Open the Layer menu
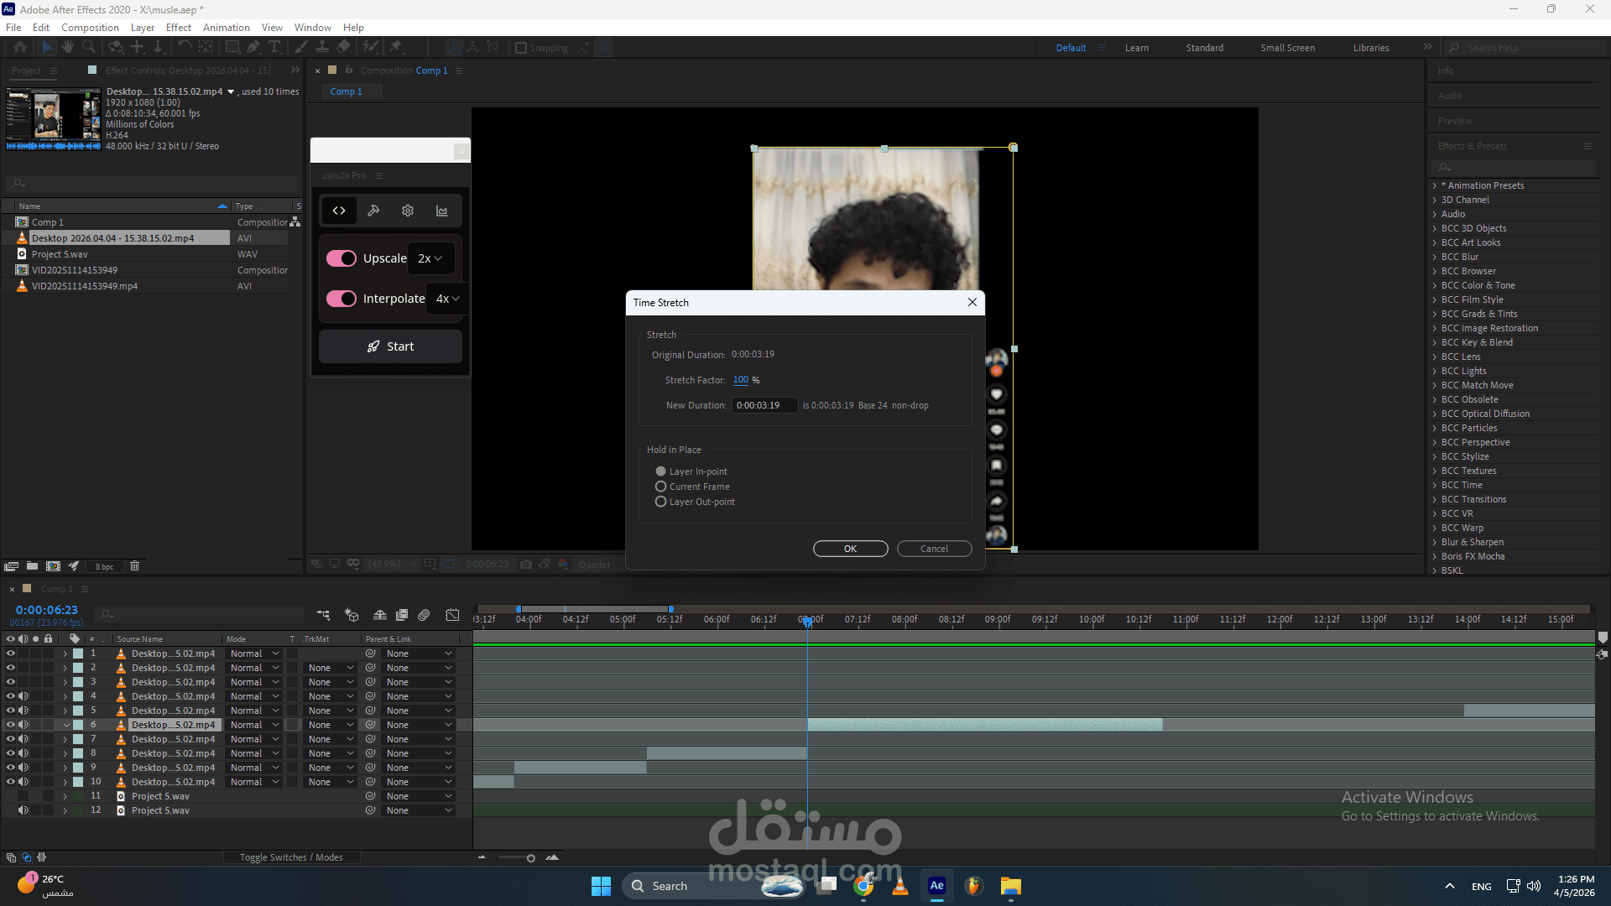The image size is (1611, 906). pos(143,28)
